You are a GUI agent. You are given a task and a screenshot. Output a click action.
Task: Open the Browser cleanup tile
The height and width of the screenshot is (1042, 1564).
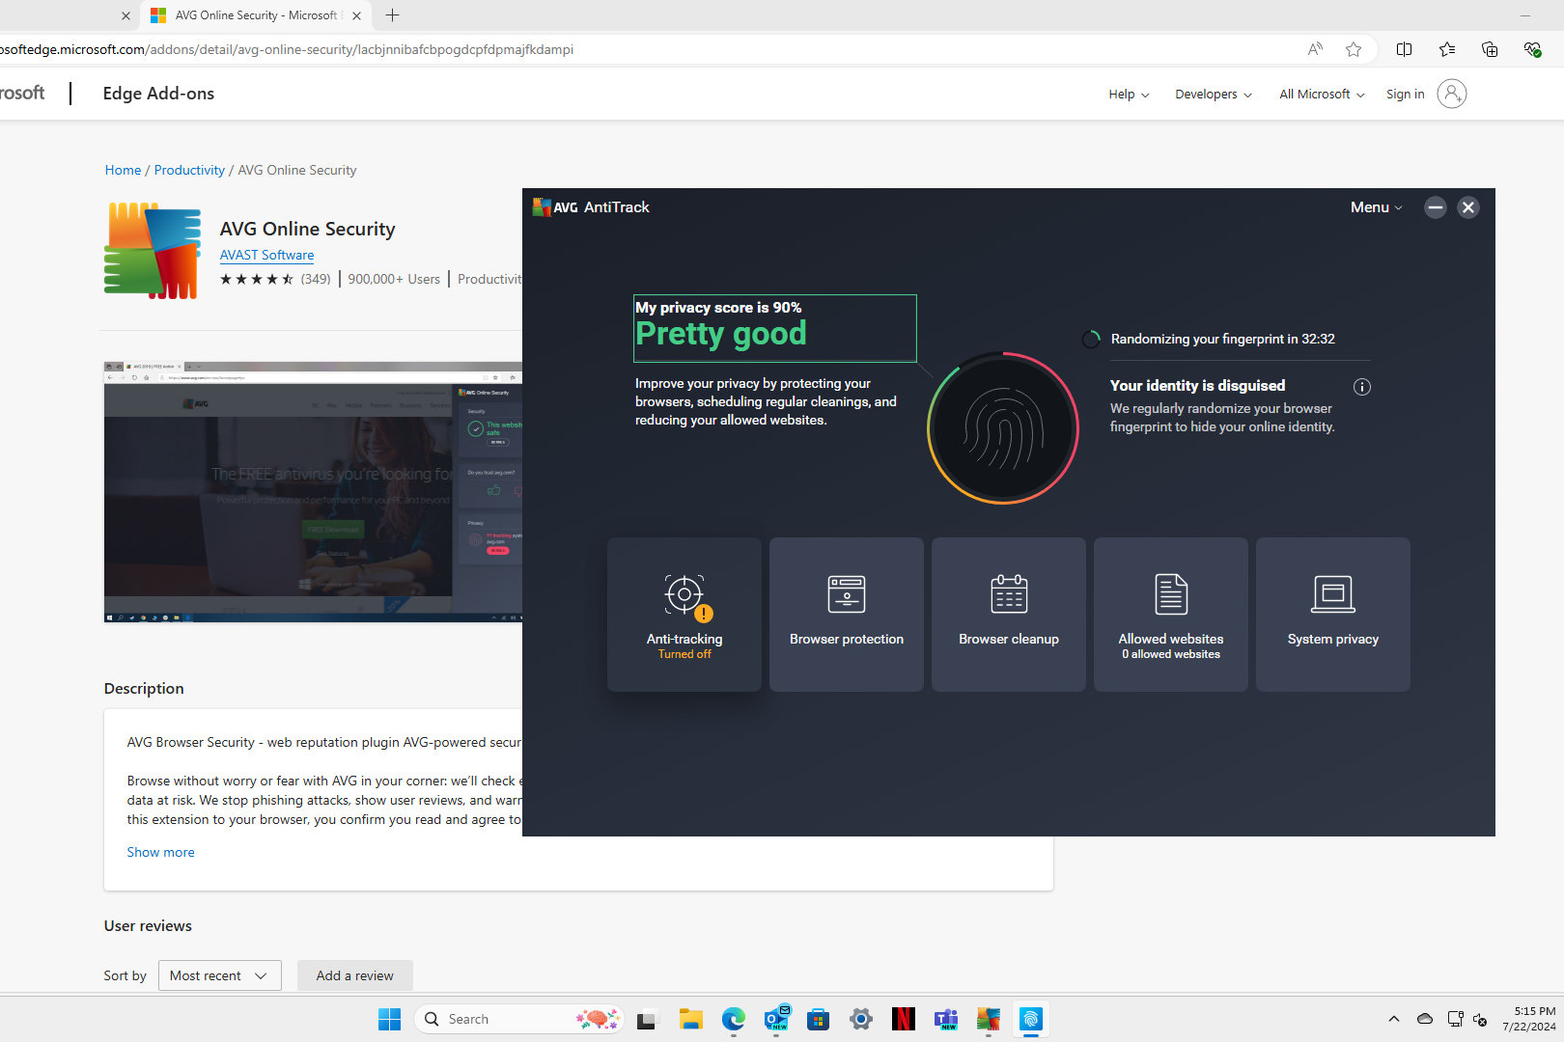1008,615
